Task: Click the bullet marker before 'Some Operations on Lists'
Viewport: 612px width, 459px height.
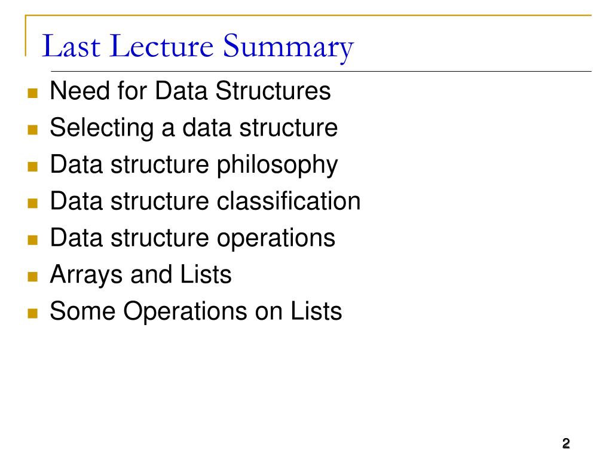Action: tap(33, 313)
